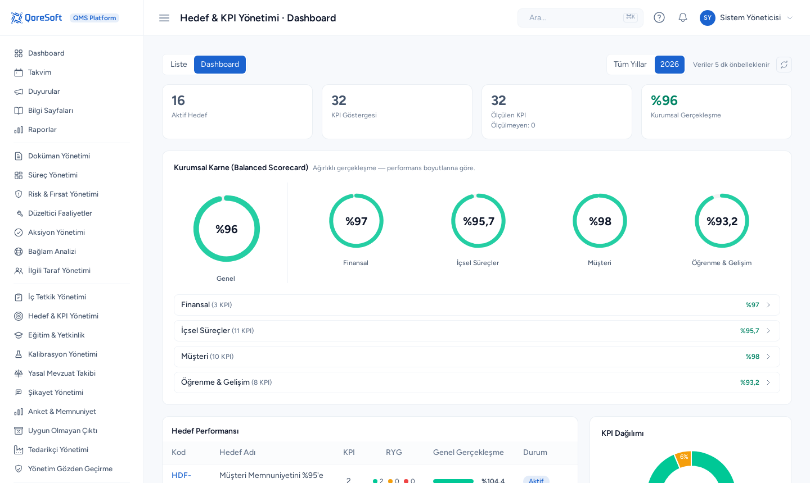Image resolution: width=810 pixels, height=483 pixels.
Task: Click the %96 Kurumsal Gerçekleşme card
Action: pos(717,112)
